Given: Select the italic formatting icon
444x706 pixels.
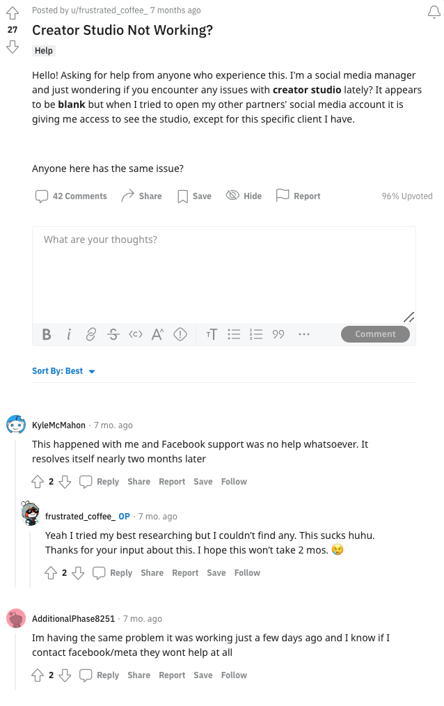Looking at the screenshot, I should point(69,334).
